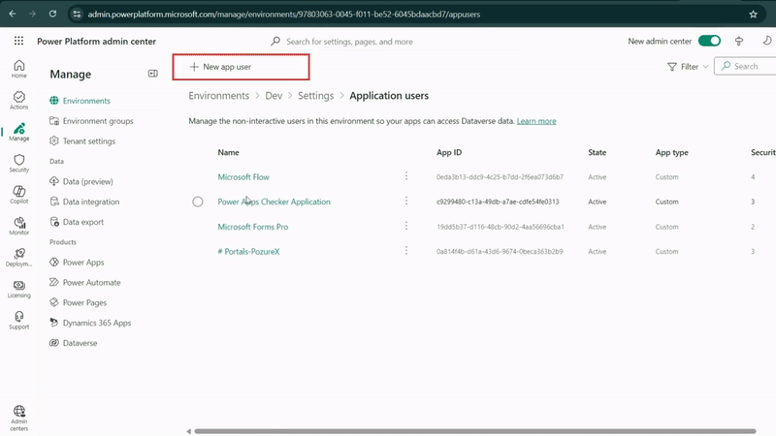The image size is (776, 436).
Task: View site information icon in address bar
Action: (x=77, y=15)
